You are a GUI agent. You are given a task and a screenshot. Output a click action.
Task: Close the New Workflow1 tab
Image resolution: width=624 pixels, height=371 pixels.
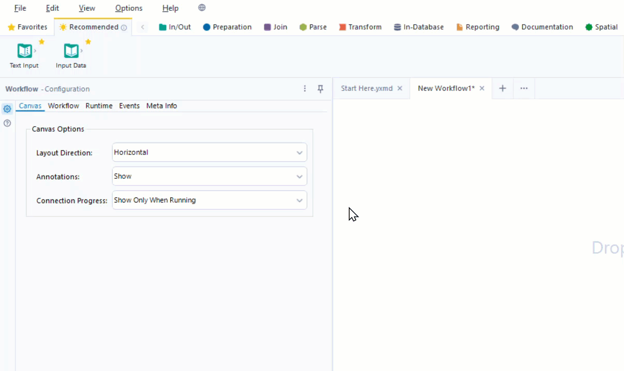point(482,88)
